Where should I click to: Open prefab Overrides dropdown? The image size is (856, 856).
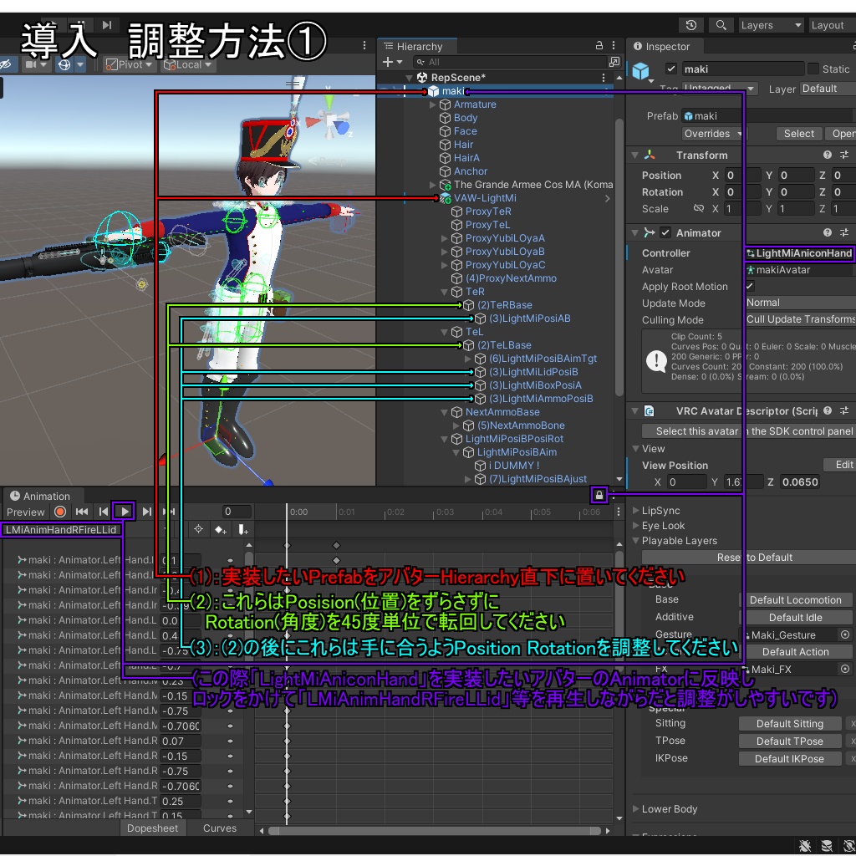pyautogui.click(x=712, y=134)
